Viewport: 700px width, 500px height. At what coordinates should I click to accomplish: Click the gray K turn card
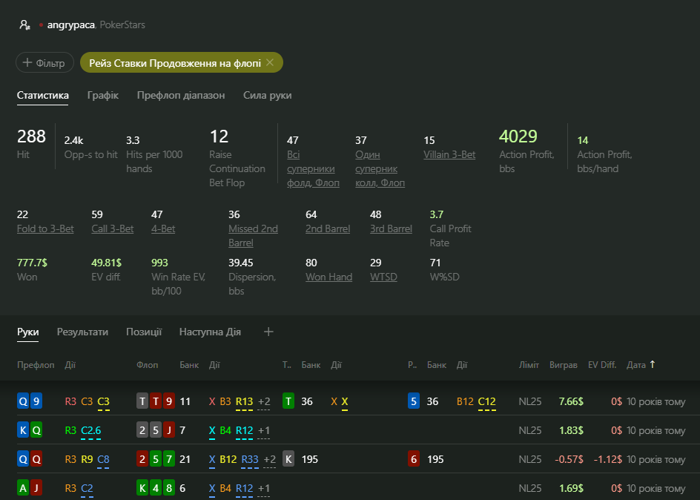288,459
